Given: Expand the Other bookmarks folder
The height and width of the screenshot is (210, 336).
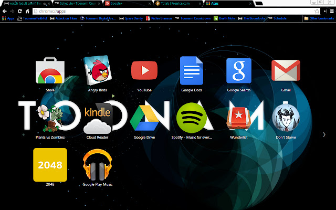Looking at the screenshot, I should 319,18.
